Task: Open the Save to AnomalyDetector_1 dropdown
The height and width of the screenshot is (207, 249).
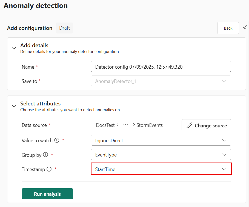Action: tap(224, 81)
